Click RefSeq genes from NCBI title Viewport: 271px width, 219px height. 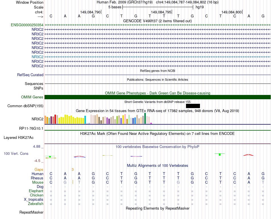coord(157,71)
